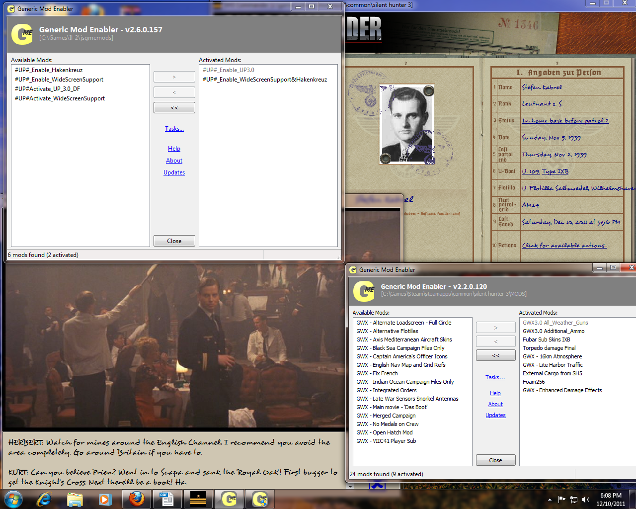Click the disable '<' button in top-left window

click(174, 92)
